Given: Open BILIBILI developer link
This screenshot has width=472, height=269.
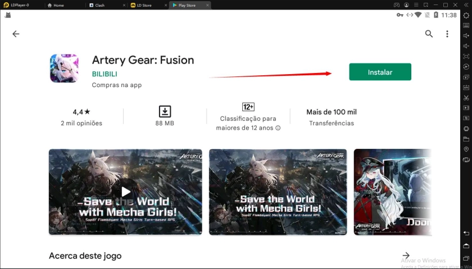Looking at the screenshot, I should (105, 74).
